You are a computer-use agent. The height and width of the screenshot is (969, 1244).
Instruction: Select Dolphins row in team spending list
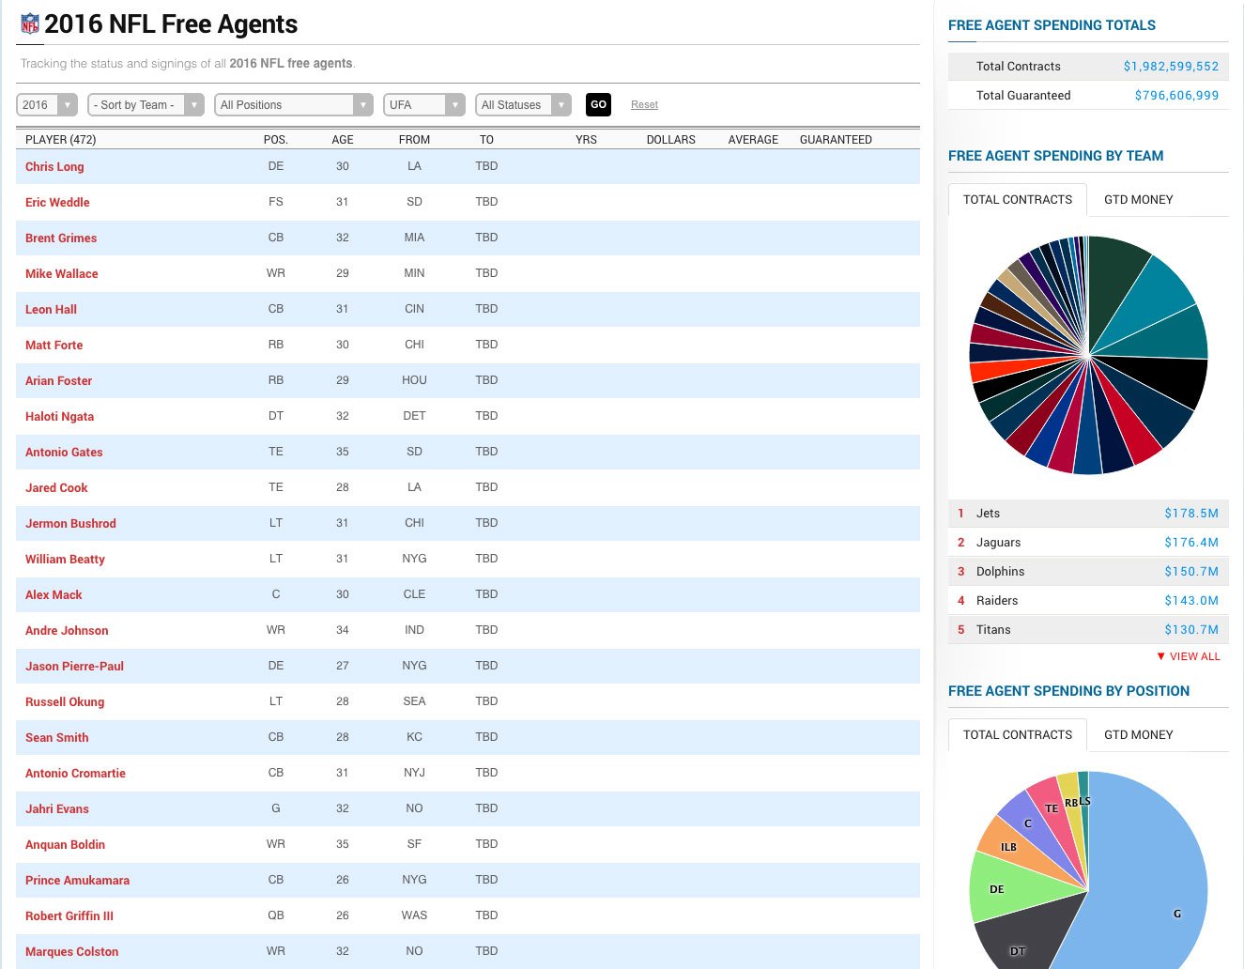coord(1088,572)
